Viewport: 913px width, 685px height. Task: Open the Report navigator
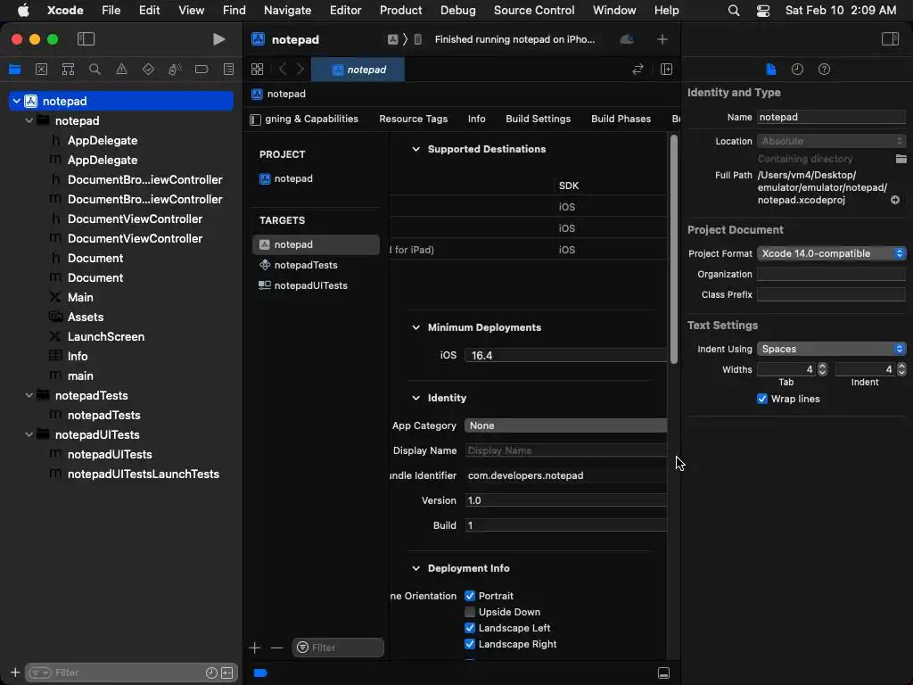pos(228,70)
